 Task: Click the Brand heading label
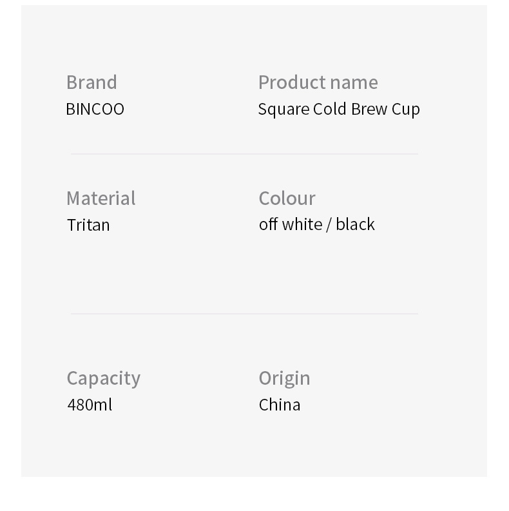(91, 82)
